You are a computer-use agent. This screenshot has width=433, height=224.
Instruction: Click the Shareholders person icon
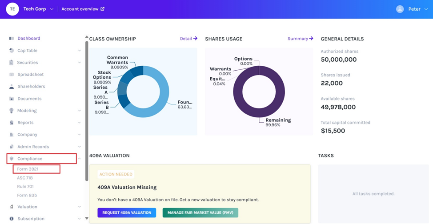12,87
